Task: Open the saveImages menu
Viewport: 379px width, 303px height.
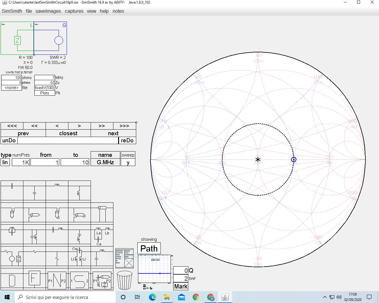Action: [48, 11]
